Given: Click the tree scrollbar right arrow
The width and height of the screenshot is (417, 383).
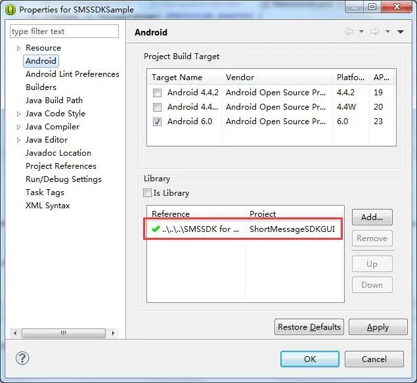Looking at the screenshot, I should (114, 333).
